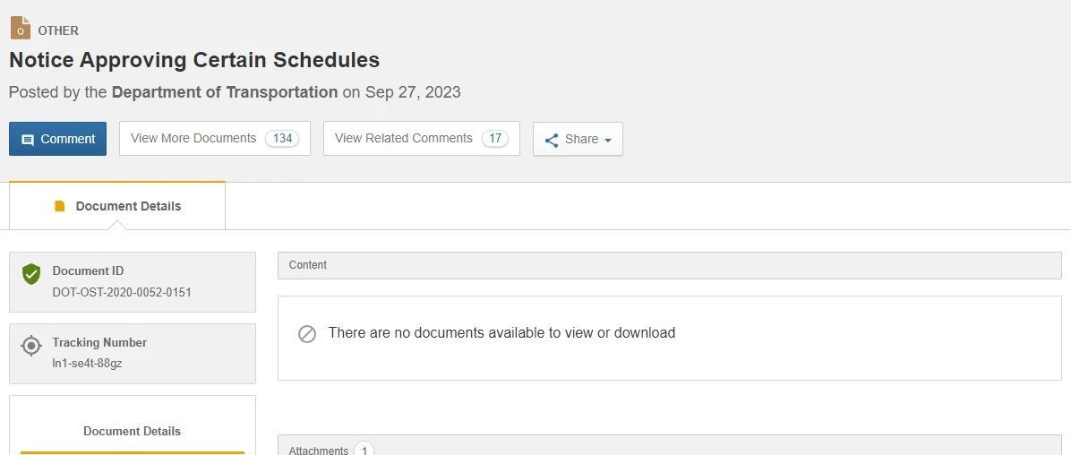Click the speech bubble icon on Comment
The width and height of the screenshot is (1071, 455).
28,140
